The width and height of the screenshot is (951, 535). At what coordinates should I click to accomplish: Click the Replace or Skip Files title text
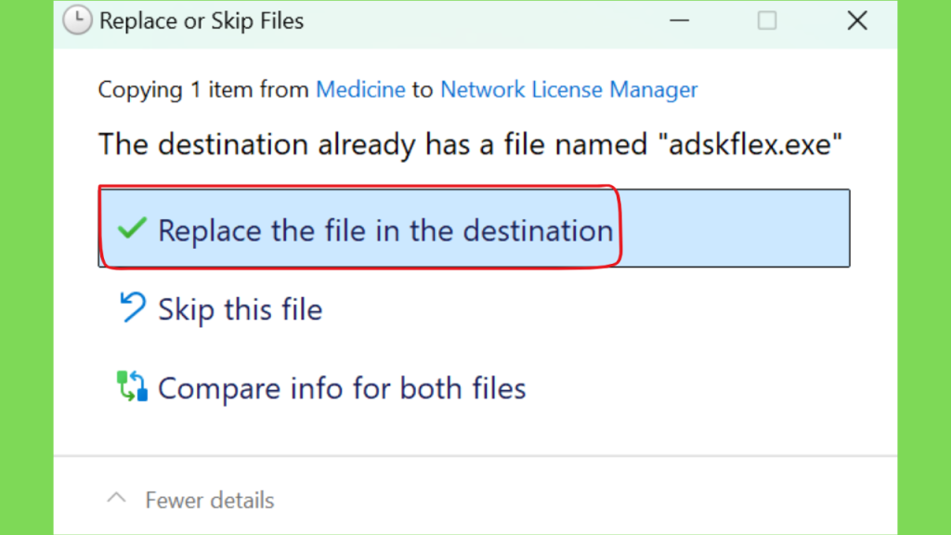click(202, 20)
